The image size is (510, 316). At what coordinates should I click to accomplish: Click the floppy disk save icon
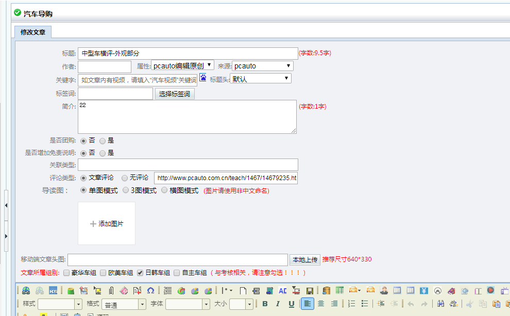click(x=310, y=290)
